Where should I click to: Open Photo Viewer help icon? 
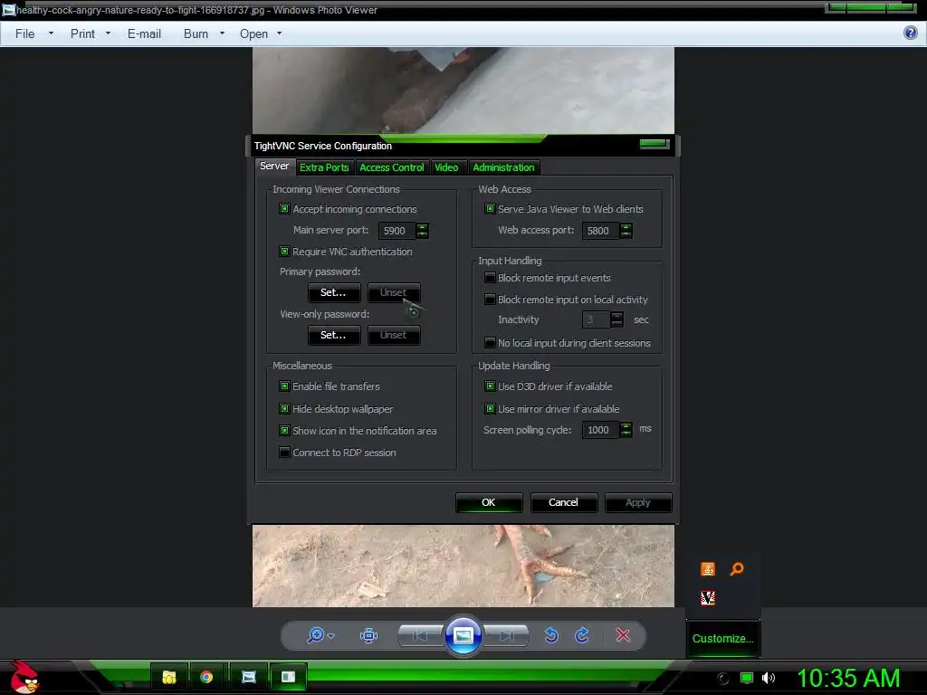[x=911, y=33]
